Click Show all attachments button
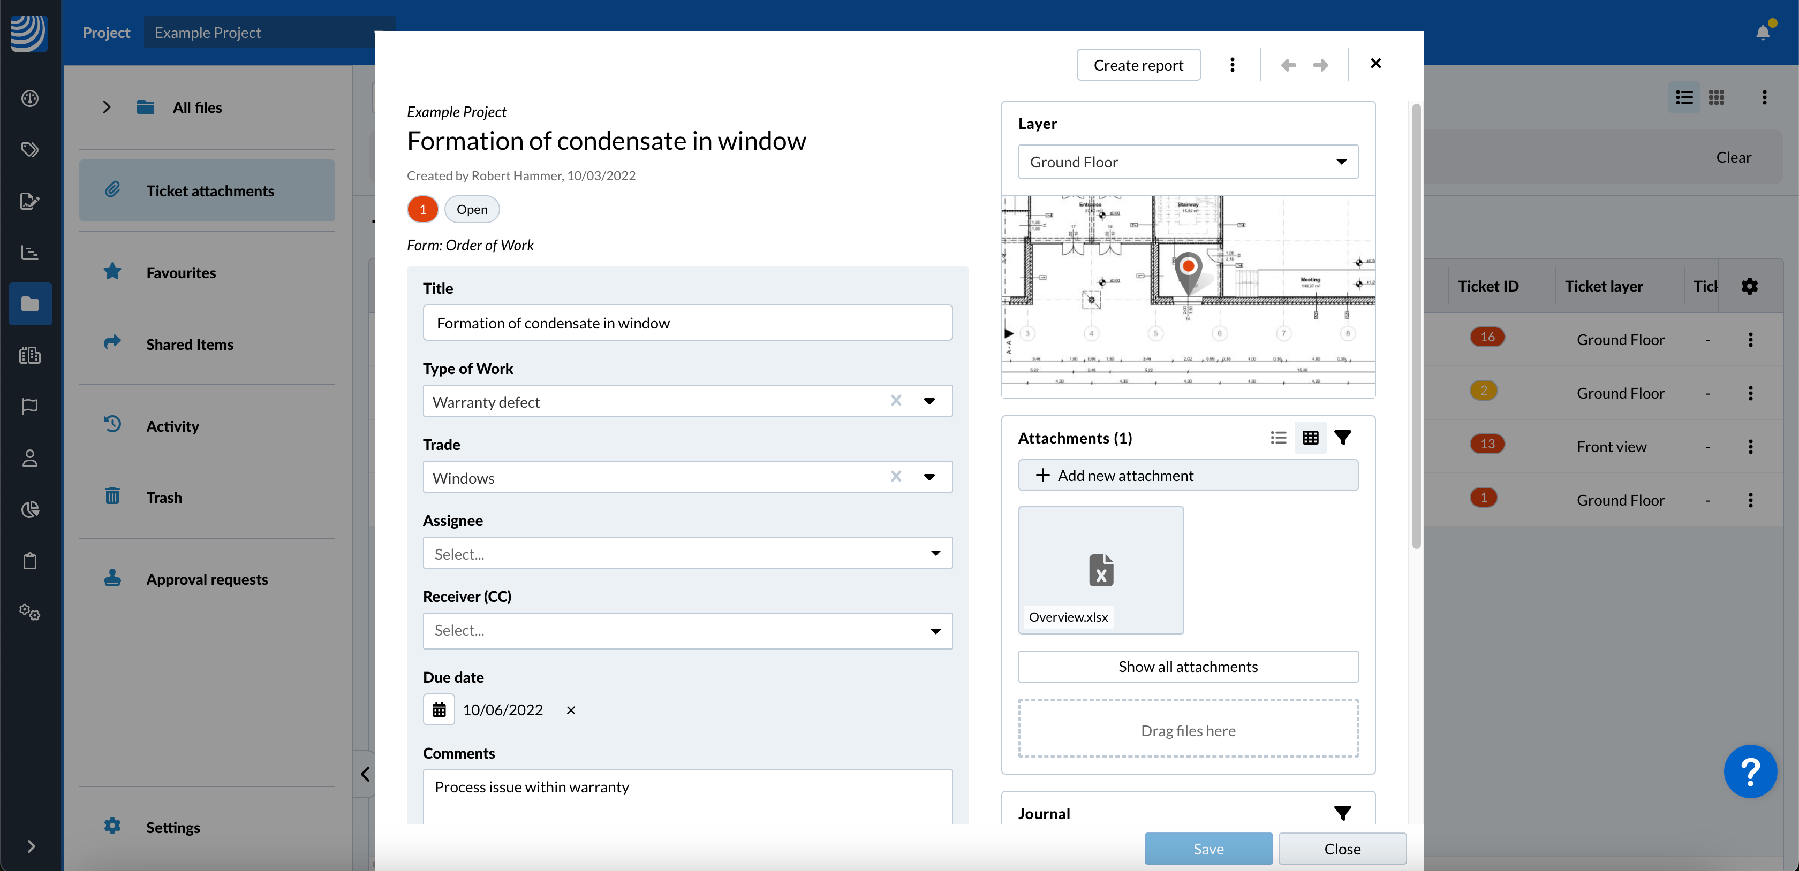Image resolution: width=1799 pixels, height=871 pixels. [x=1187, y=667]
